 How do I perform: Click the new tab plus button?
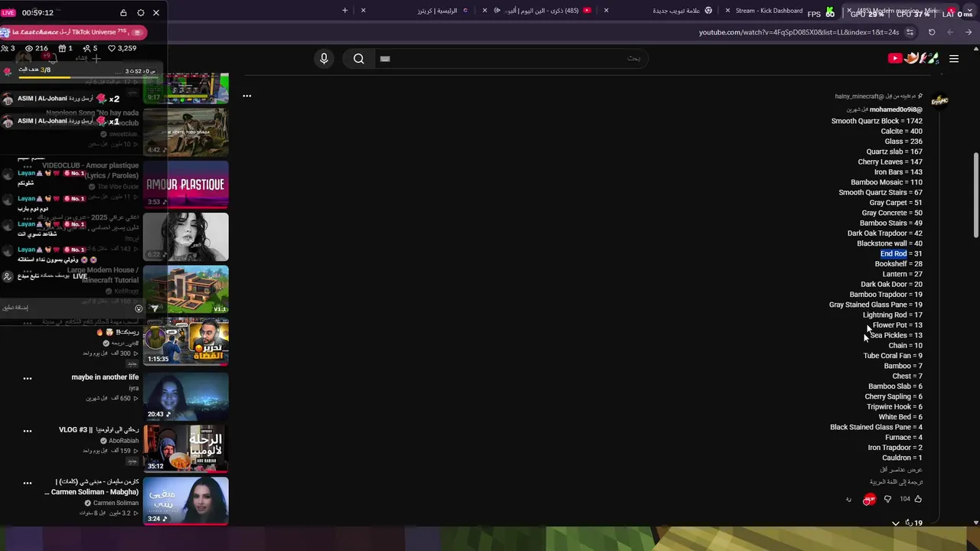coord(345,11)
